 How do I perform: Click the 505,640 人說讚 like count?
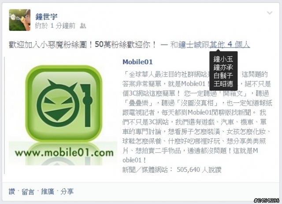[x=199, y=170]
